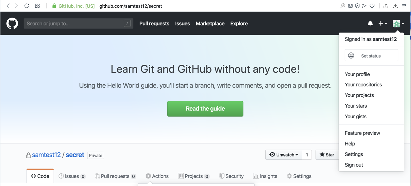Open the Pull requests repository tab
The width and height of the screenshot is (411, 186).
pyautogui.click(x=115, y=176)
